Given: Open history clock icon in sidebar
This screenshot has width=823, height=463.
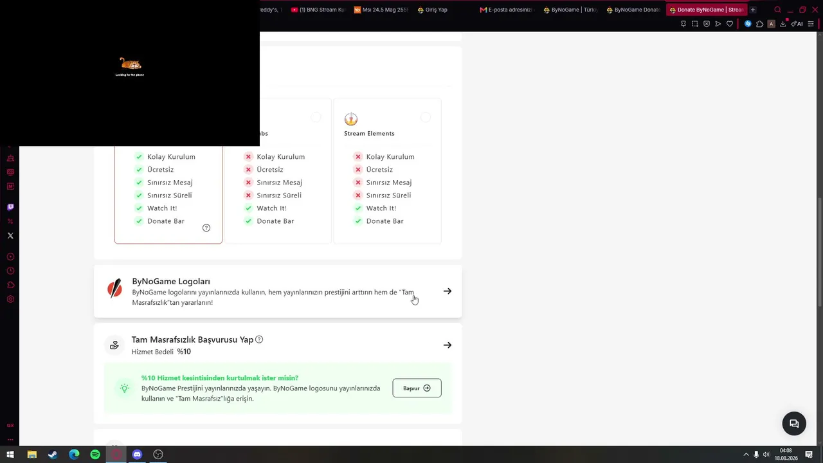Looking at the screenshot, I should pos(10,271).
